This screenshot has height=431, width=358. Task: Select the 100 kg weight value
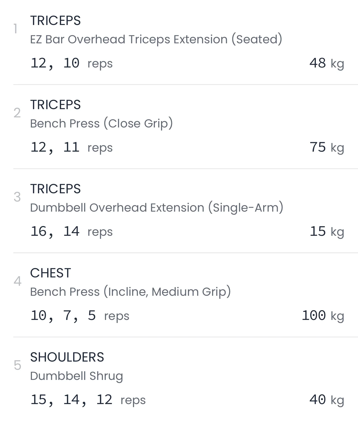click(322, 316)
